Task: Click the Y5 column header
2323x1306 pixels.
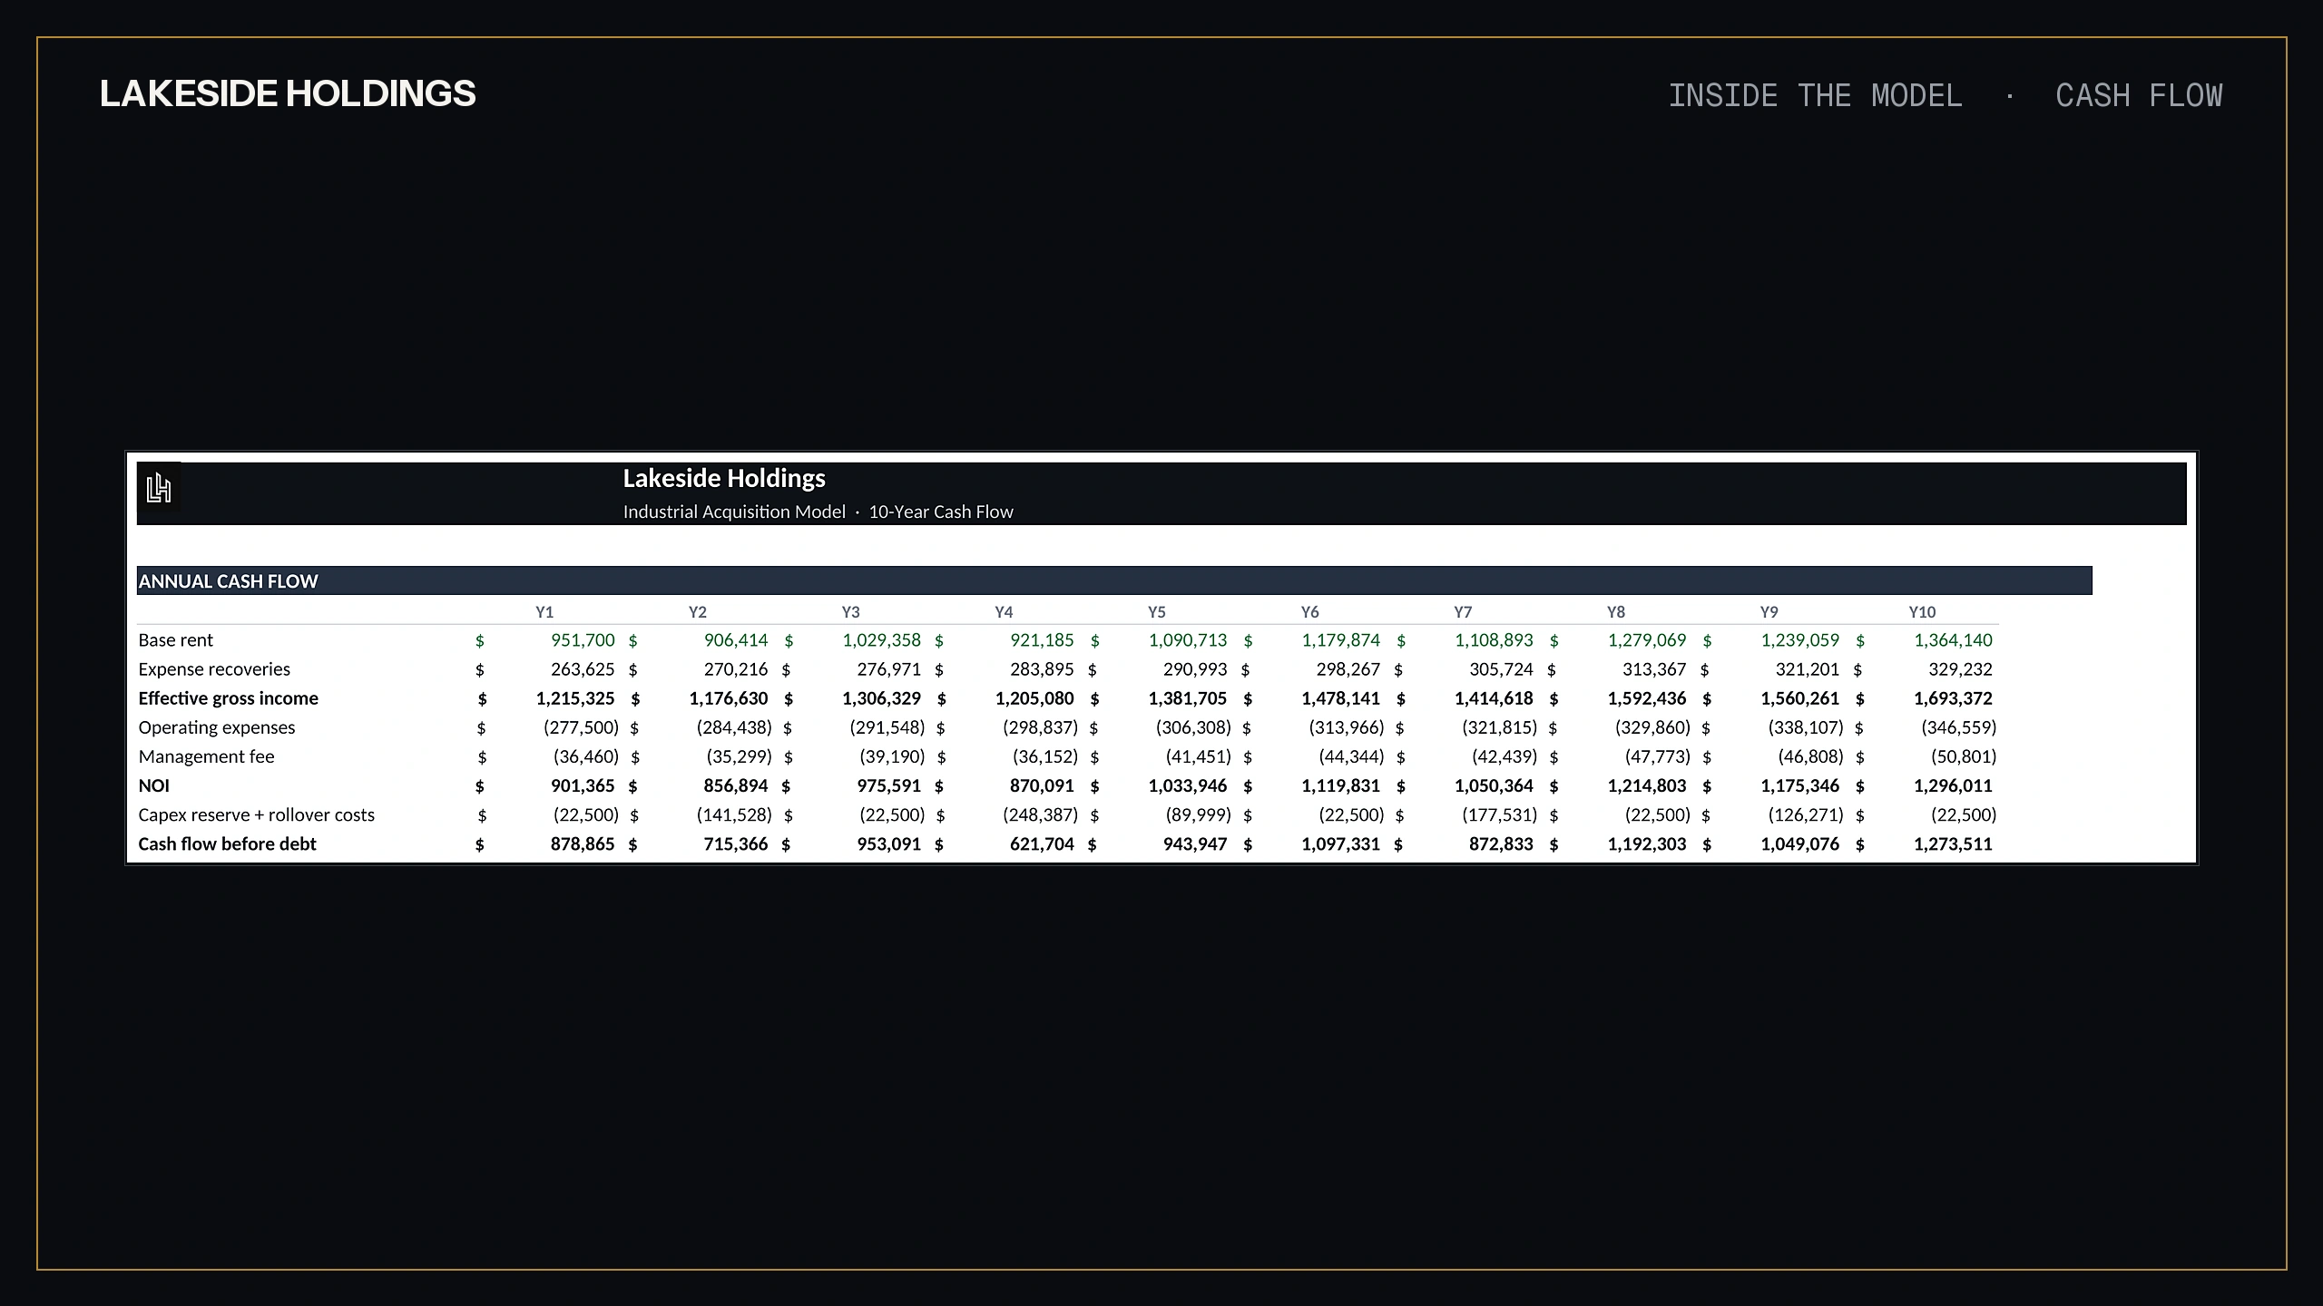Action: click(x=1156, y=612)
